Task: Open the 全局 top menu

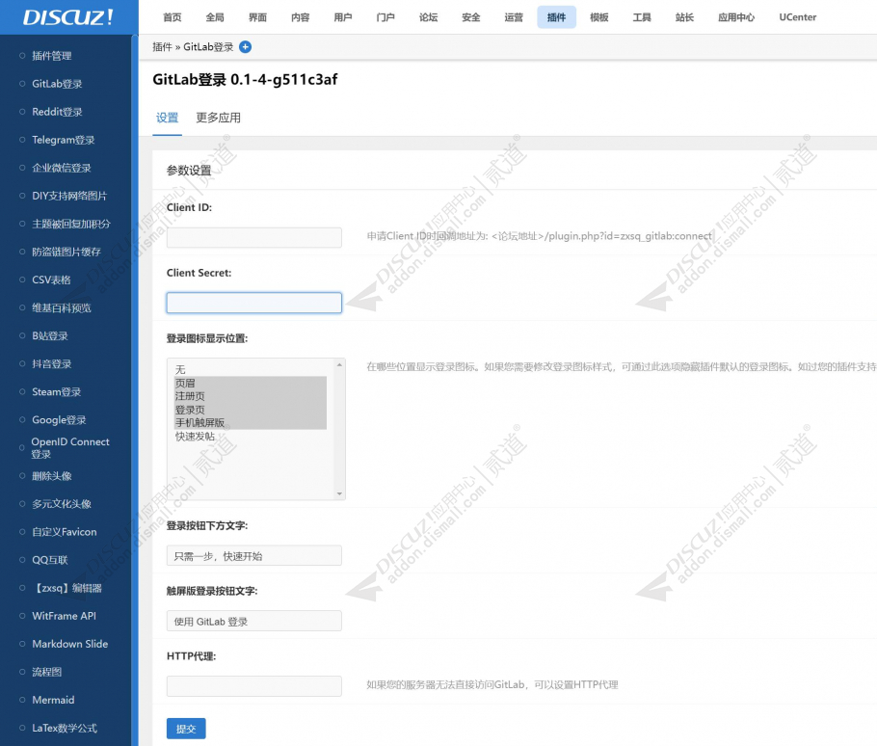Action: point(215,17)
